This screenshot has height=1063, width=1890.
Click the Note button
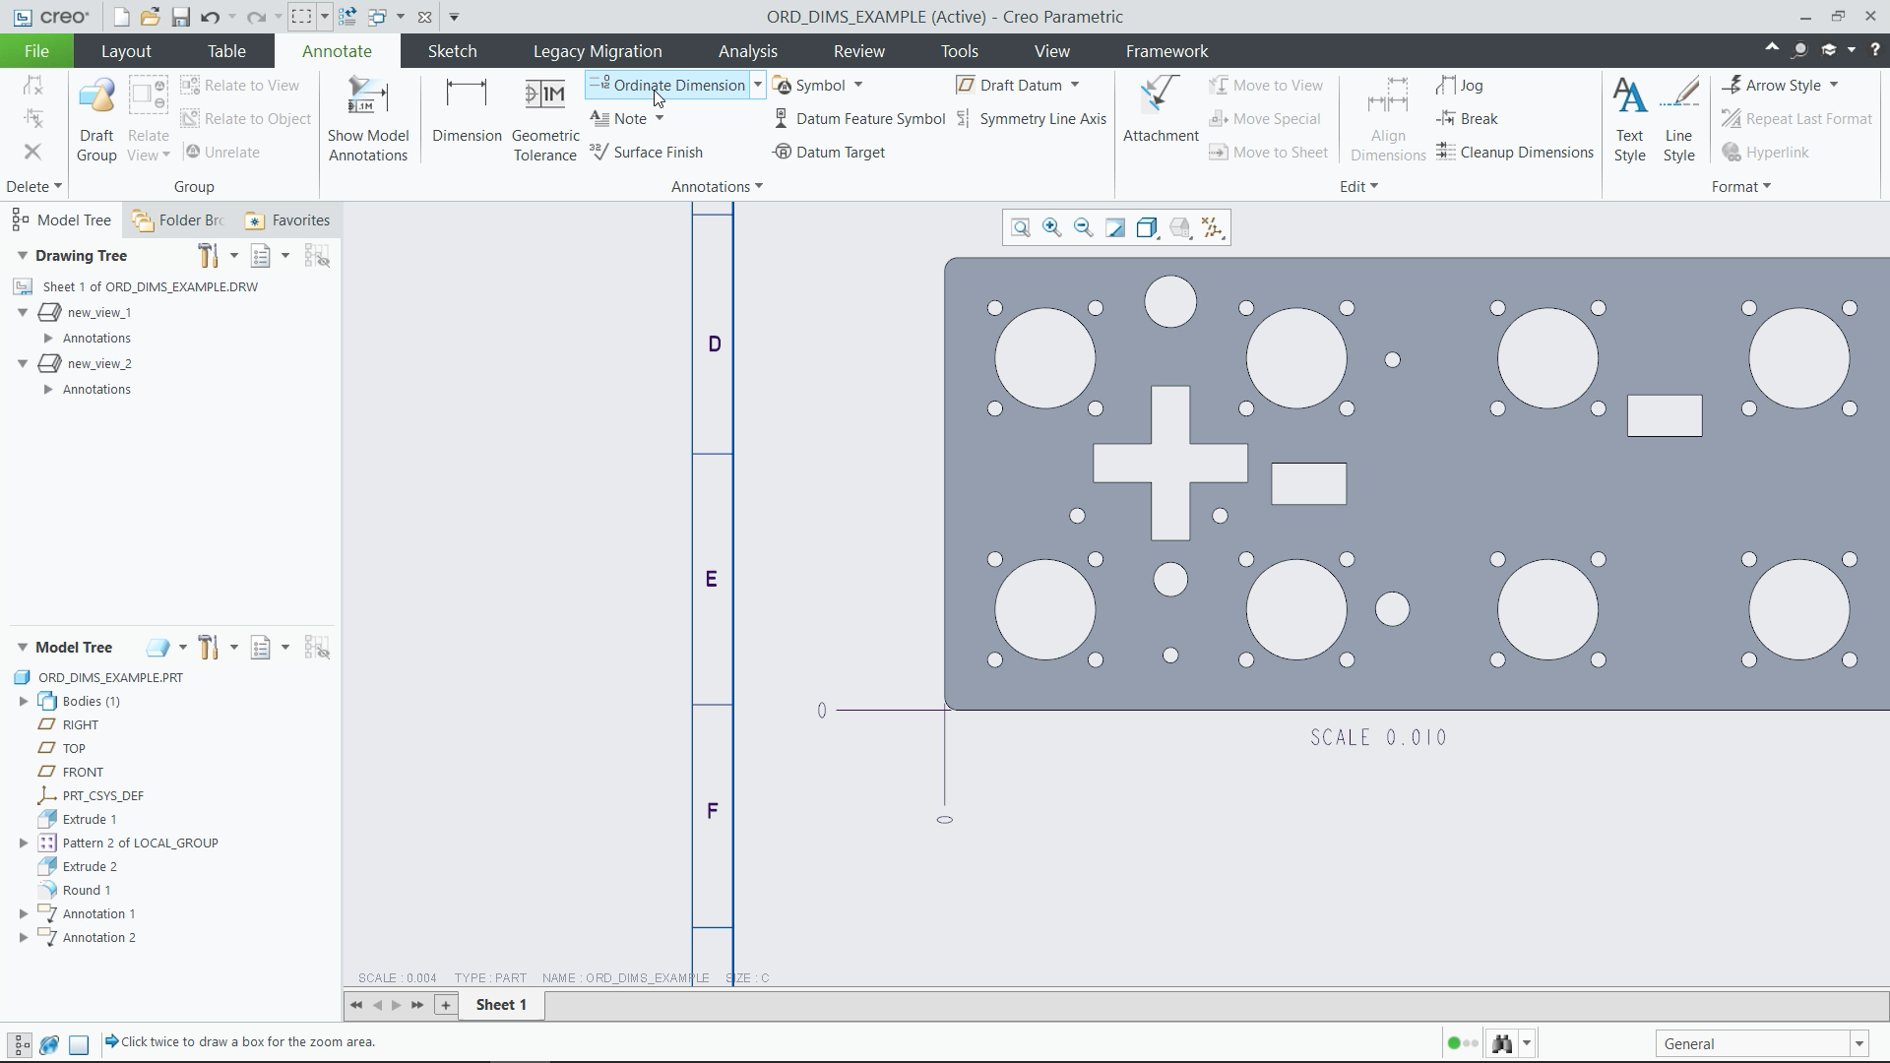pos(619,119)
